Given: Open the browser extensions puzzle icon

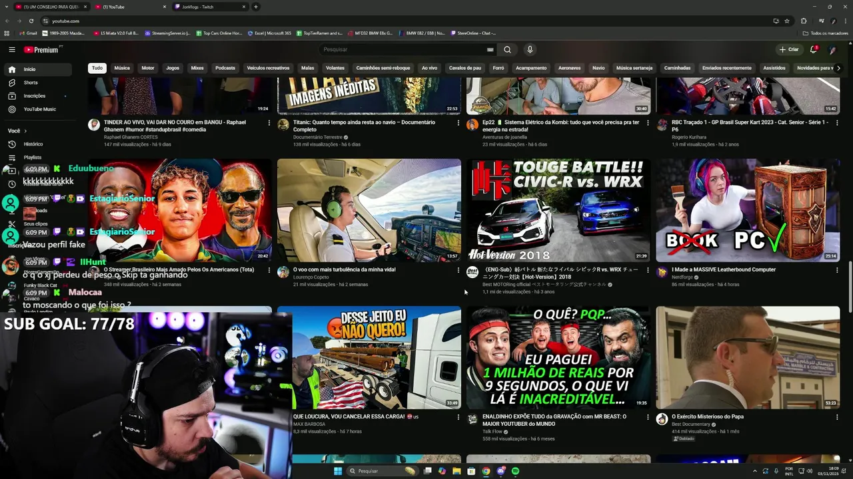Looking at the screenshot, I should (804, 21).
